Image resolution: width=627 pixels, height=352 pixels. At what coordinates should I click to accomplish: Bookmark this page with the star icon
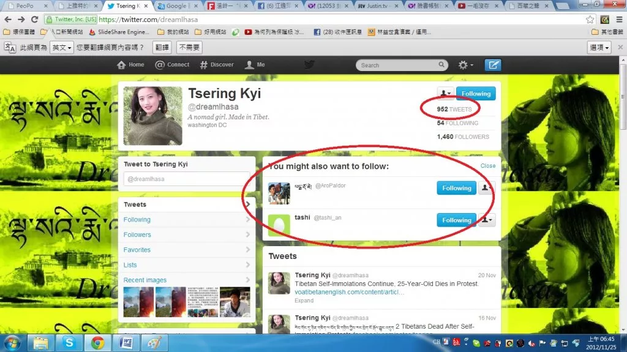pyautogui.click(x=590, y=19)
